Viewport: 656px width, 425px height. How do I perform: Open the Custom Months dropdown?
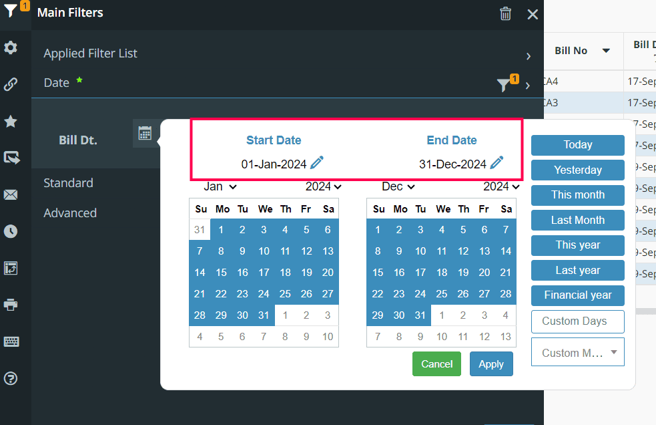pyautogui.click(x=577, y=352)
